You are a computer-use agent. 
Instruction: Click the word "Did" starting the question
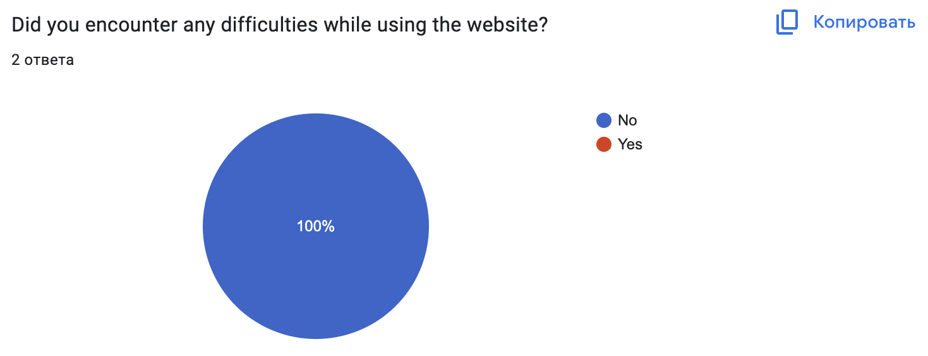(x=25, y=25)
